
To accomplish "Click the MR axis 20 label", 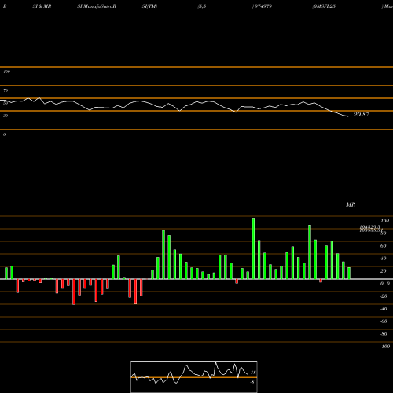I will tap(384, 271).
